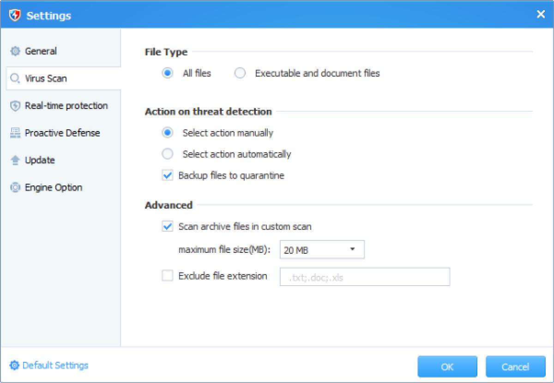This screenshot has height=383, width=554.
Task: Click the Update arrow icon
Action: coord(14,160)
